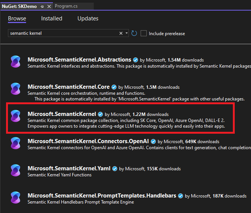The width and height of the screenshot is (251, 213).
Task: Click the PromptTemplates.Handlebars package icon
Action: pos(15,198)
